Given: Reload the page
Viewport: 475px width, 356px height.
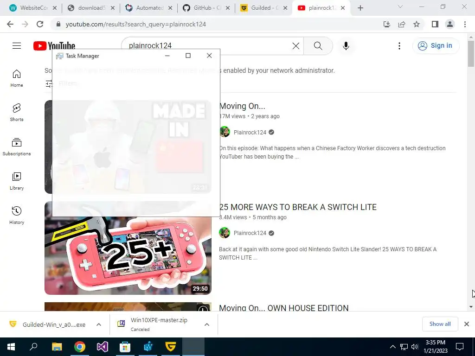Looking at the screenshot, I should 40,24.
